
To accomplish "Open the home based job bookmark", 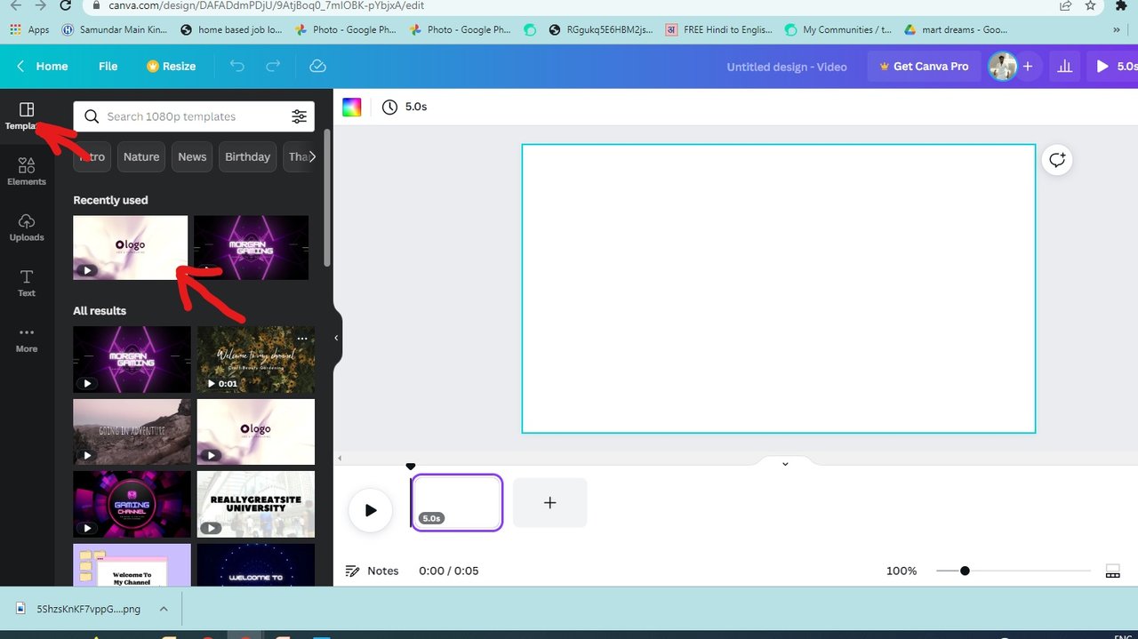I will coord(231,29).
